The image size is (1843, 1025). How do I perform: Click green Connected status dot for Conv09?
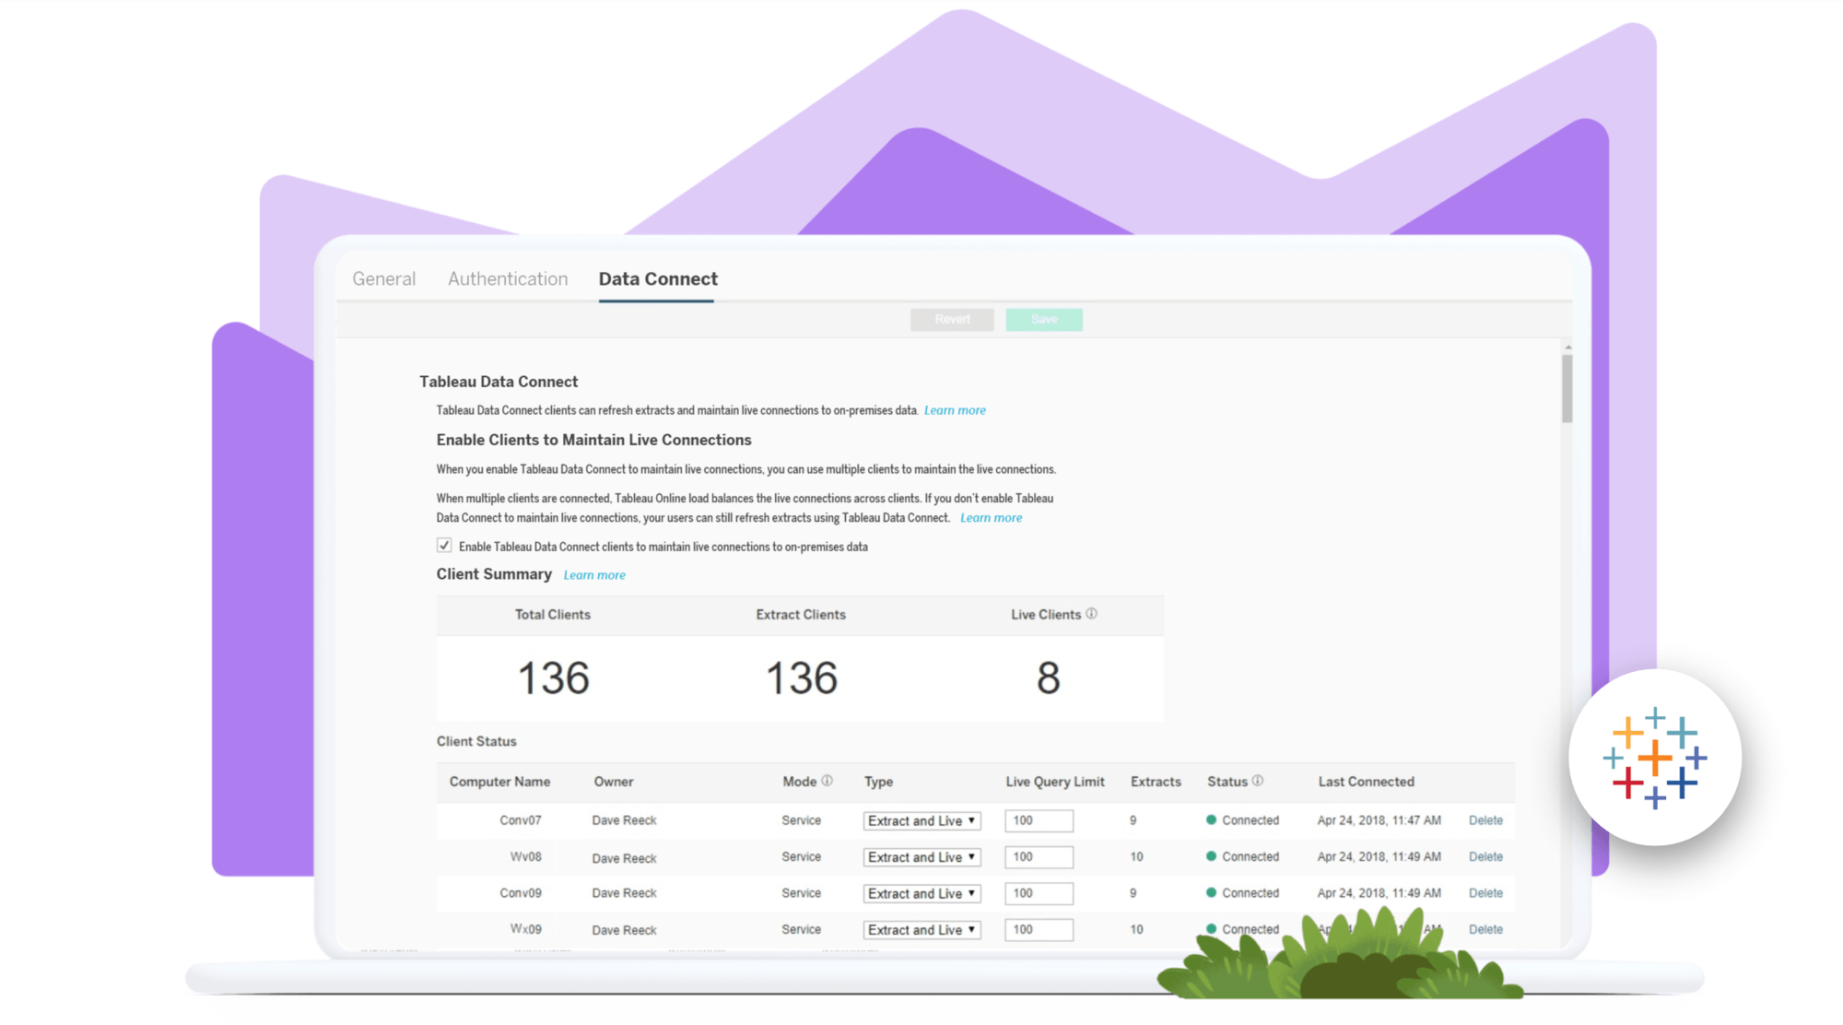click(x=1211, y=892)
